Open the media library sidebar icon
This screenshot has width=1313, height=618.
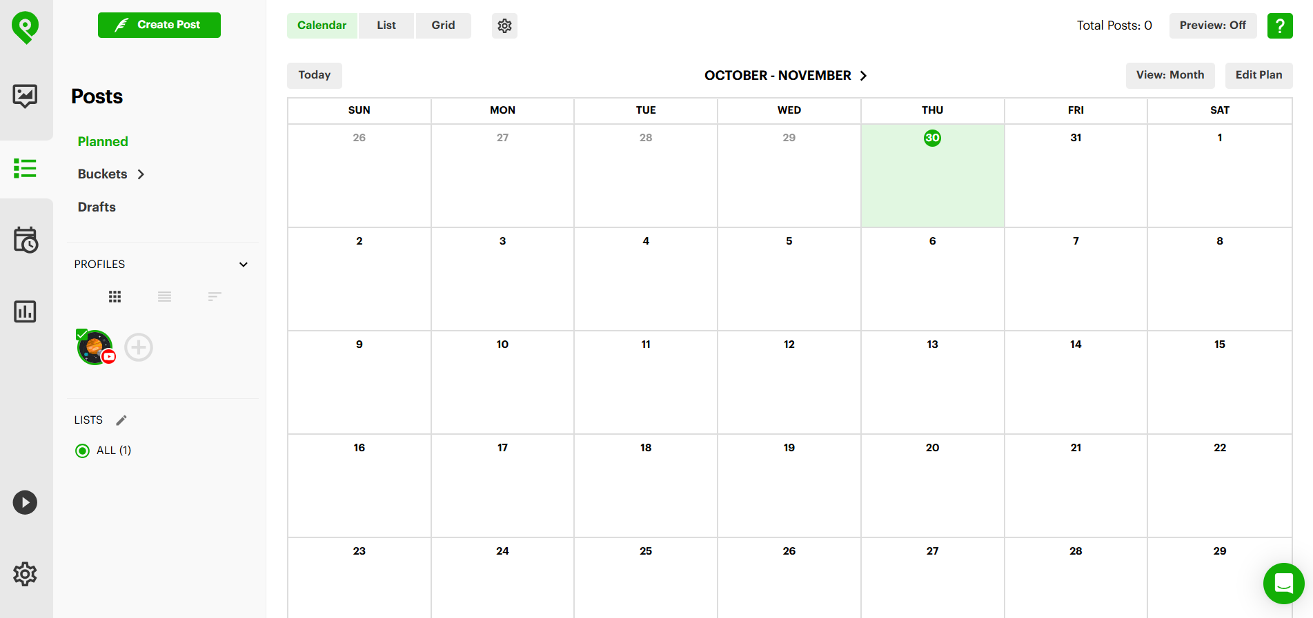tap(25, 96)
